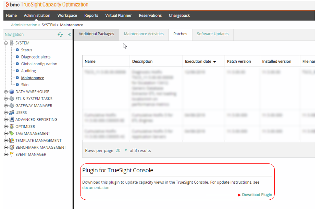The height and width of the screenshot is (212, 322).
Task: Click the blue bullet beside Status
Action: pos(17,50)
